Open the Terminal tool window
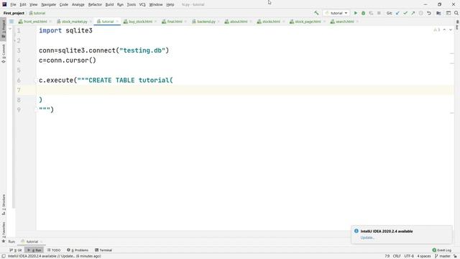 pos(103,250)
